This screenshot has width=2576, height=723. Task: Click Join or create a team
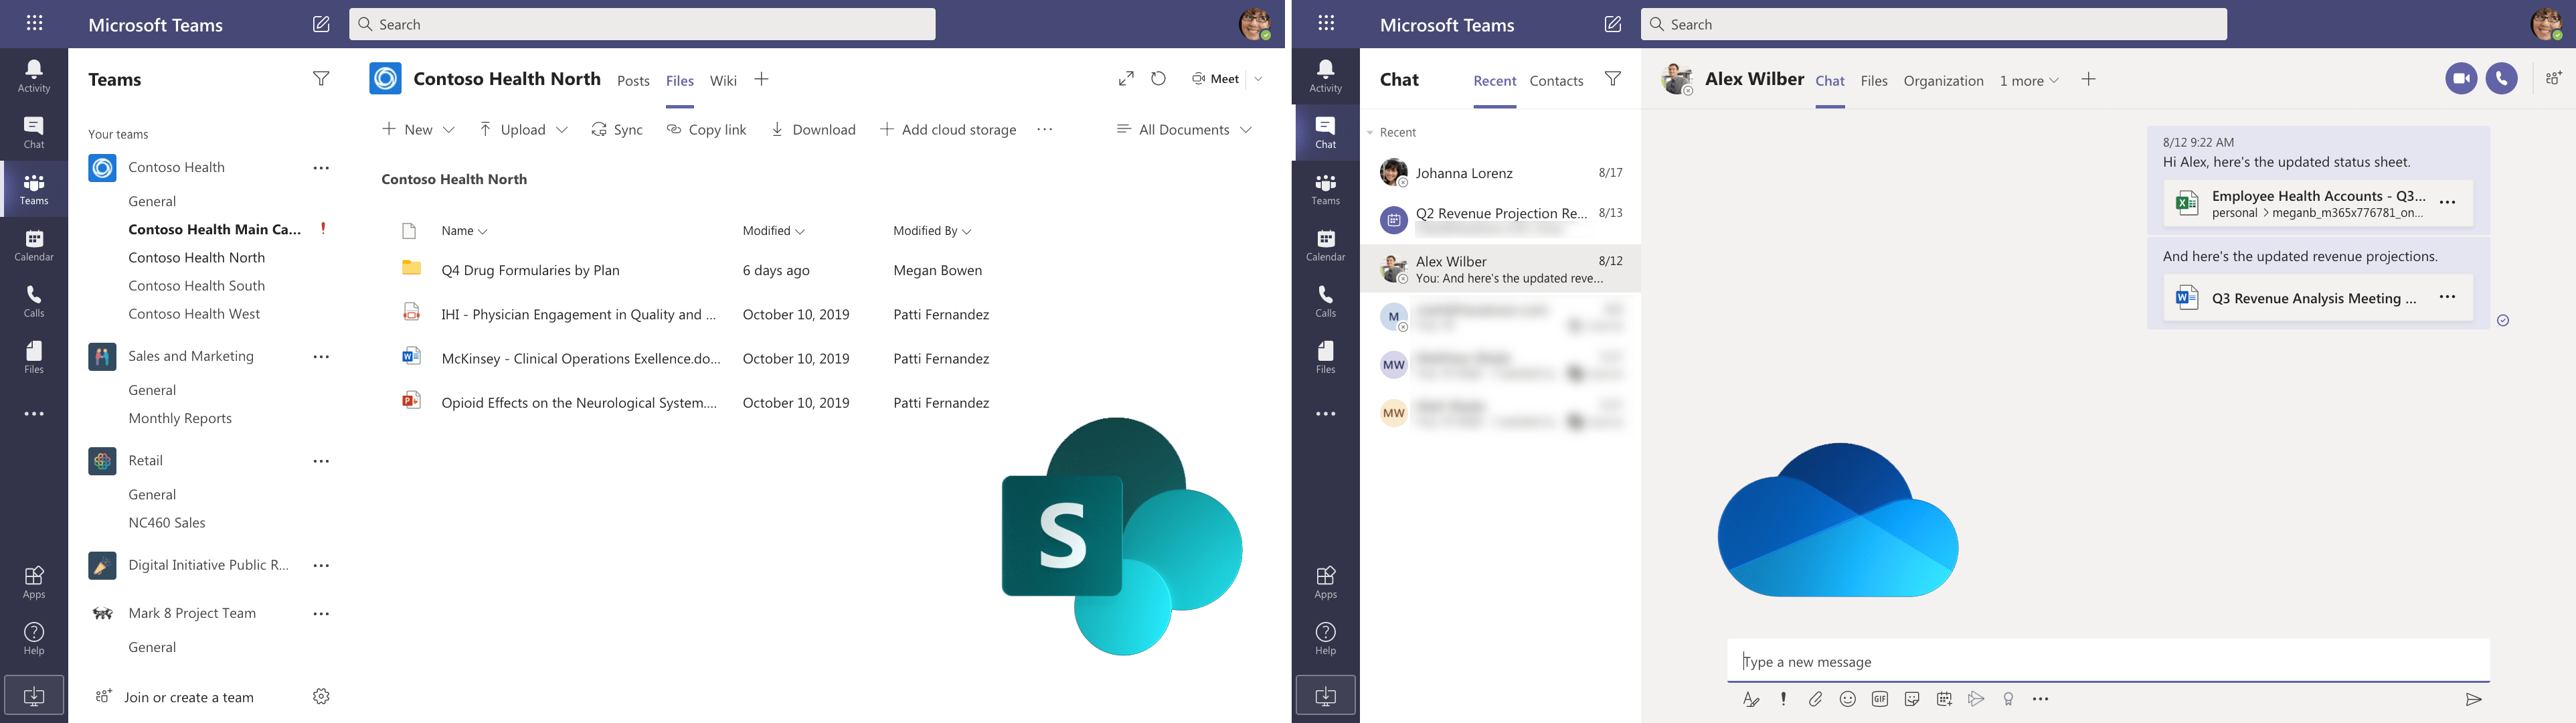[x=188, y=697]
